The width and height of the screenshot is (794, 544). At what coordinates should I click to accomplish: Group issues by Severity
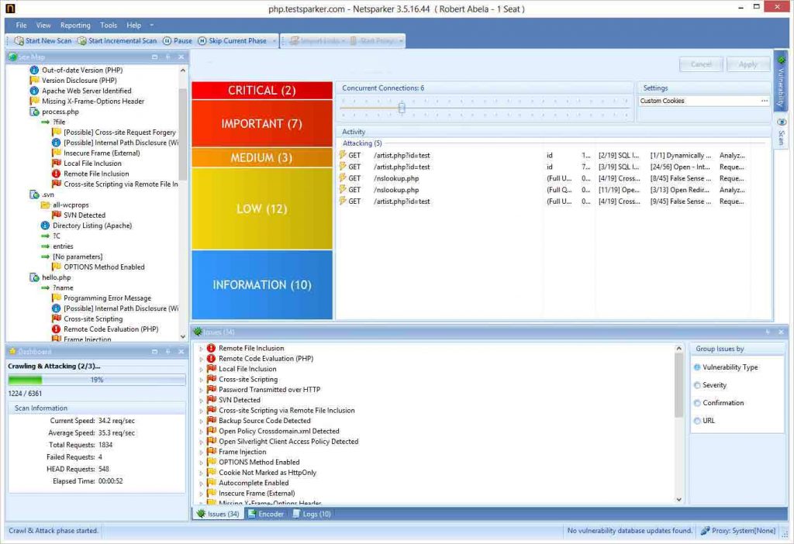coord(697,385)
